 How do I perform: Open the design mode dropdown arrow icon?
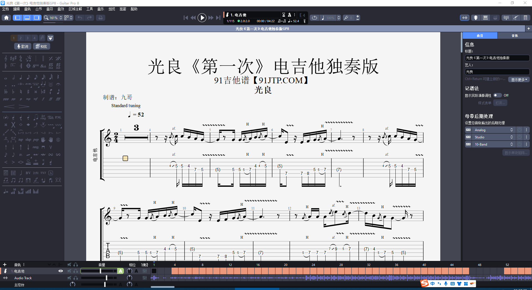(50, 38)
